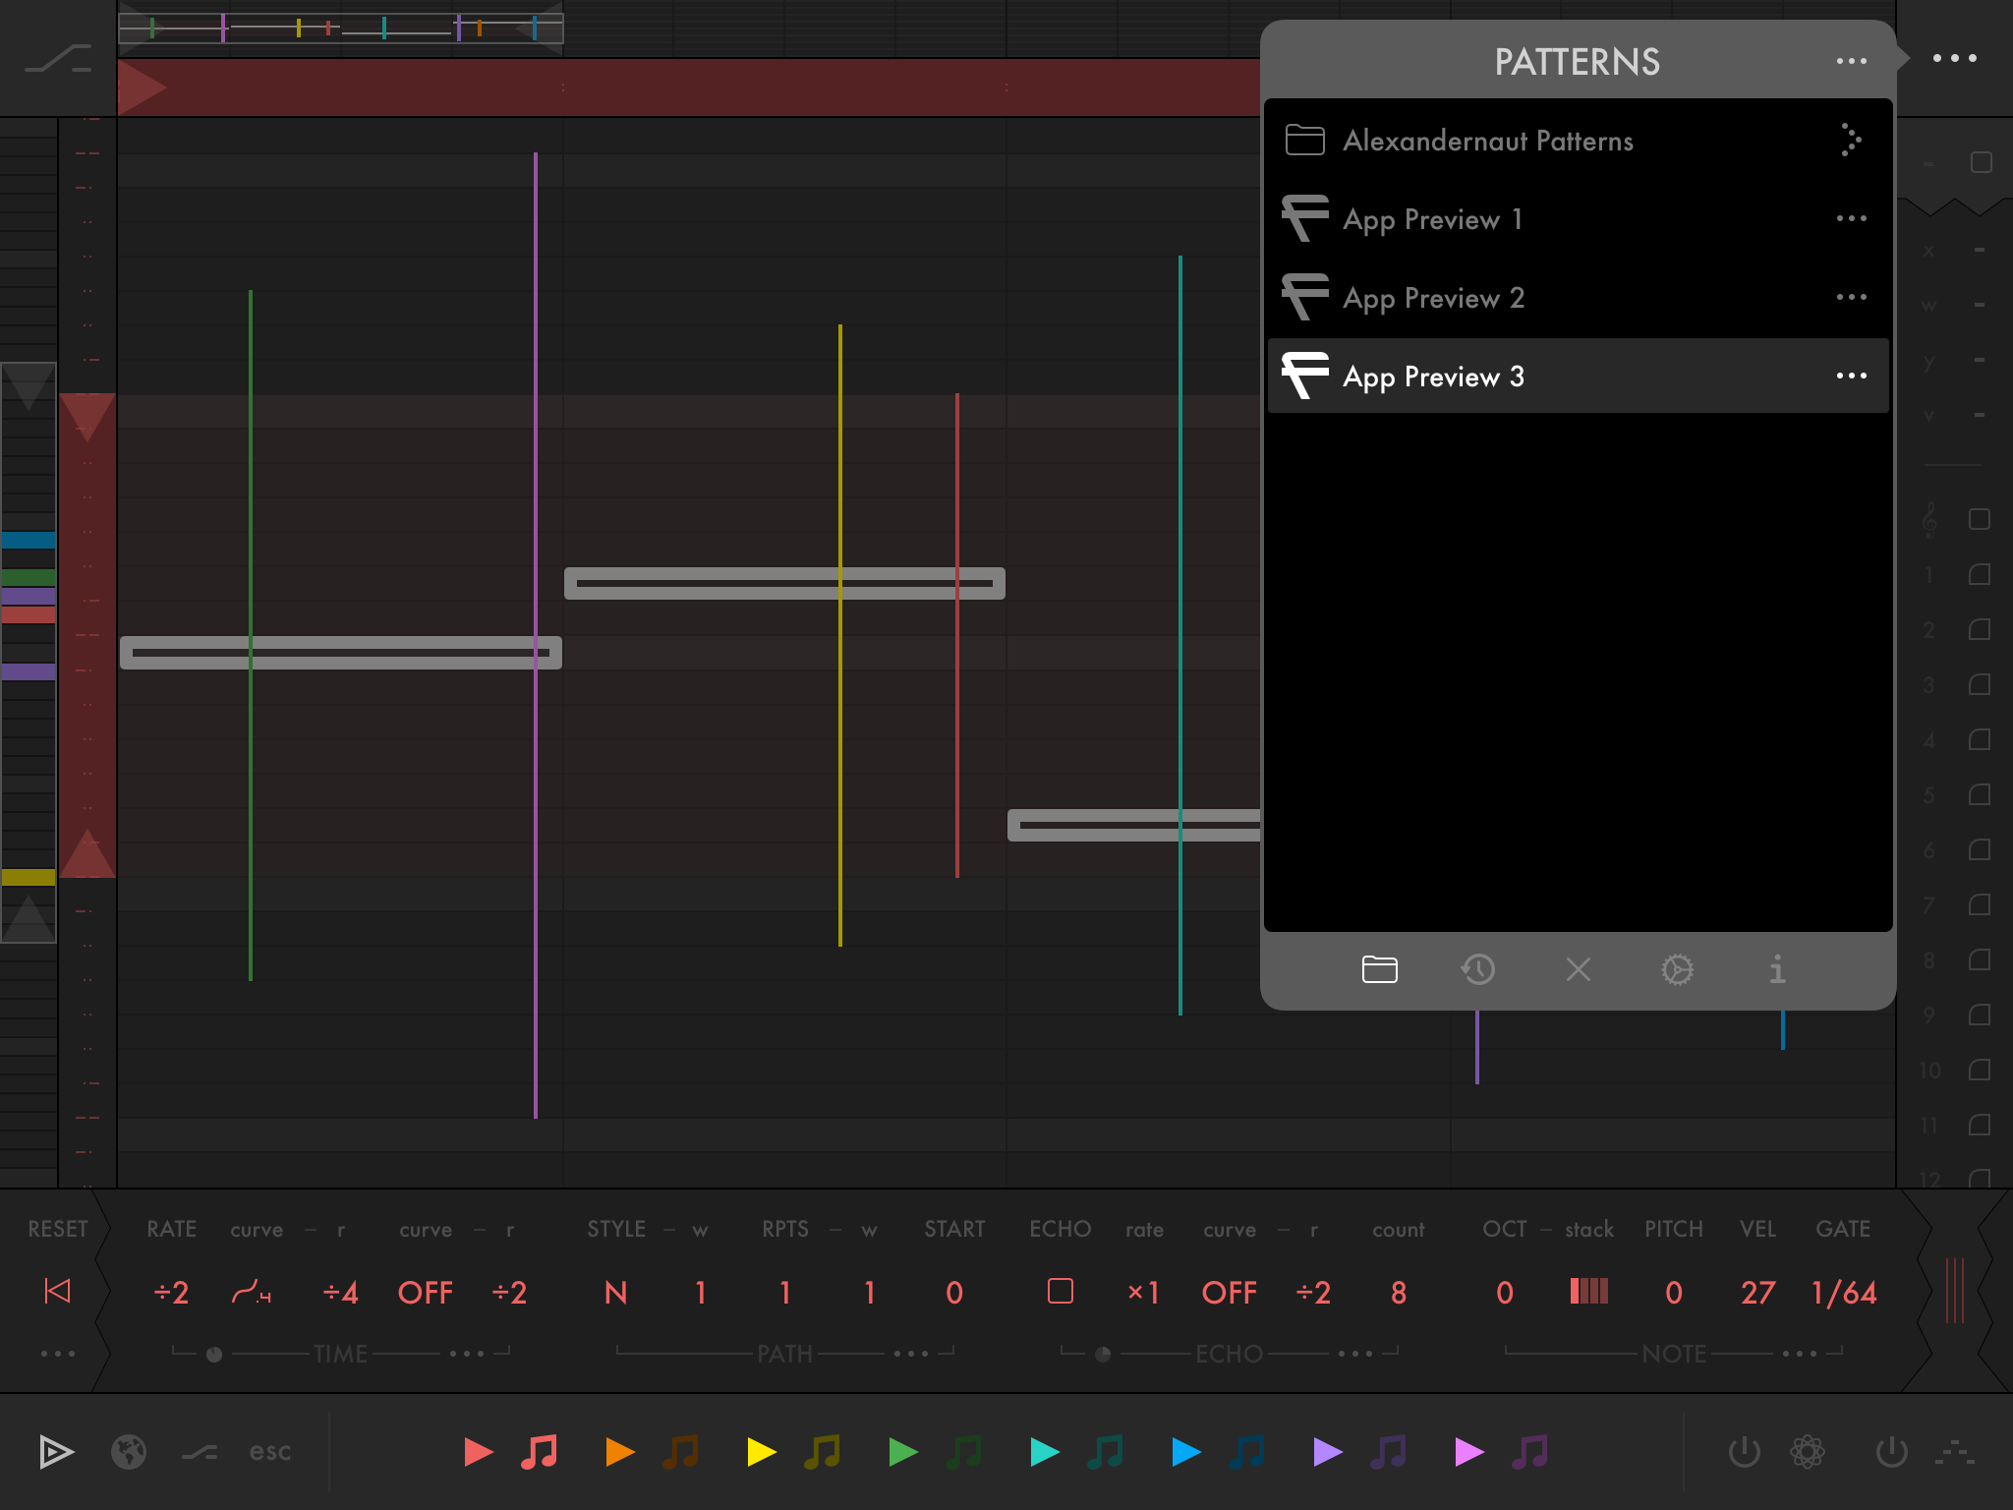Toggle the treble clef checkbox
The width and height of the screenshot is (2013, 1510).
point(1980,519)
